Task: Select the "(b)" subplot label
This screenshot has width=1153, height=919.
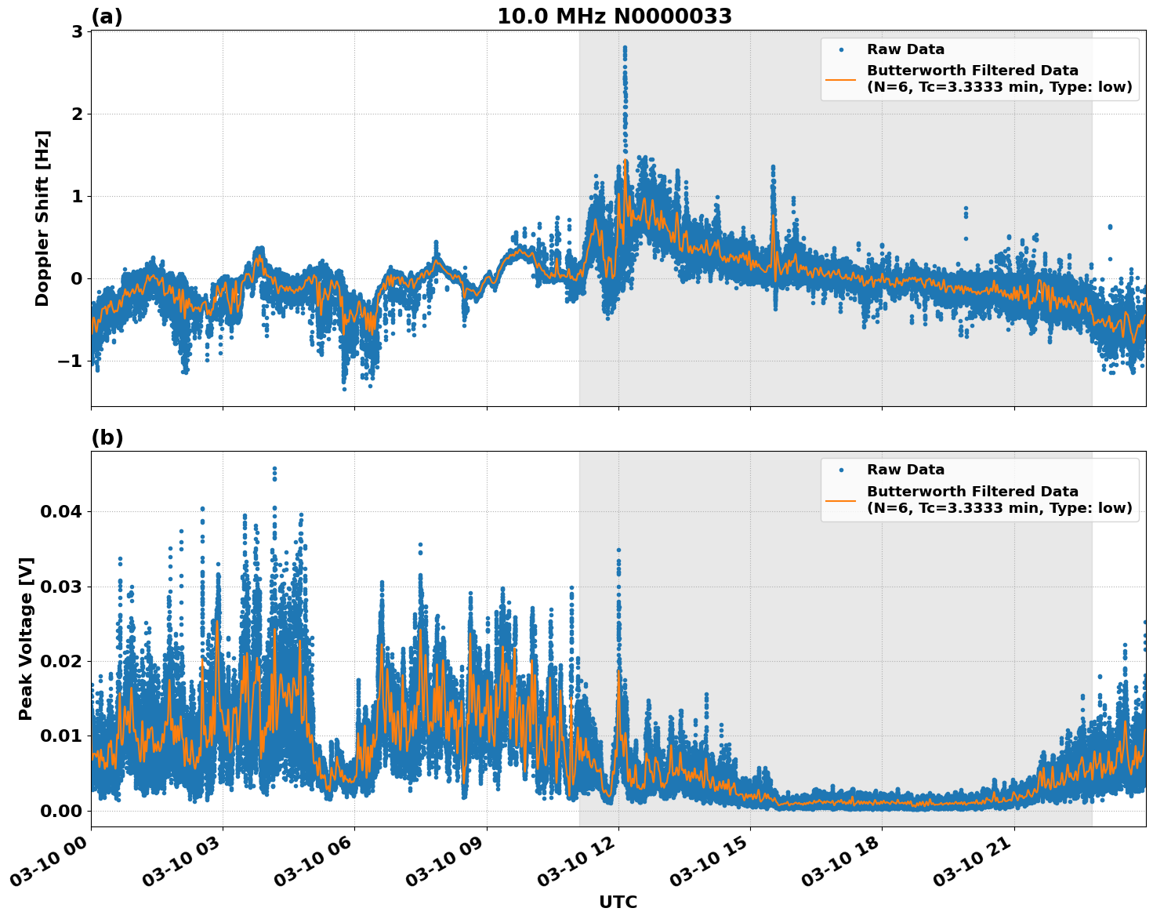Action: point(107,437)
